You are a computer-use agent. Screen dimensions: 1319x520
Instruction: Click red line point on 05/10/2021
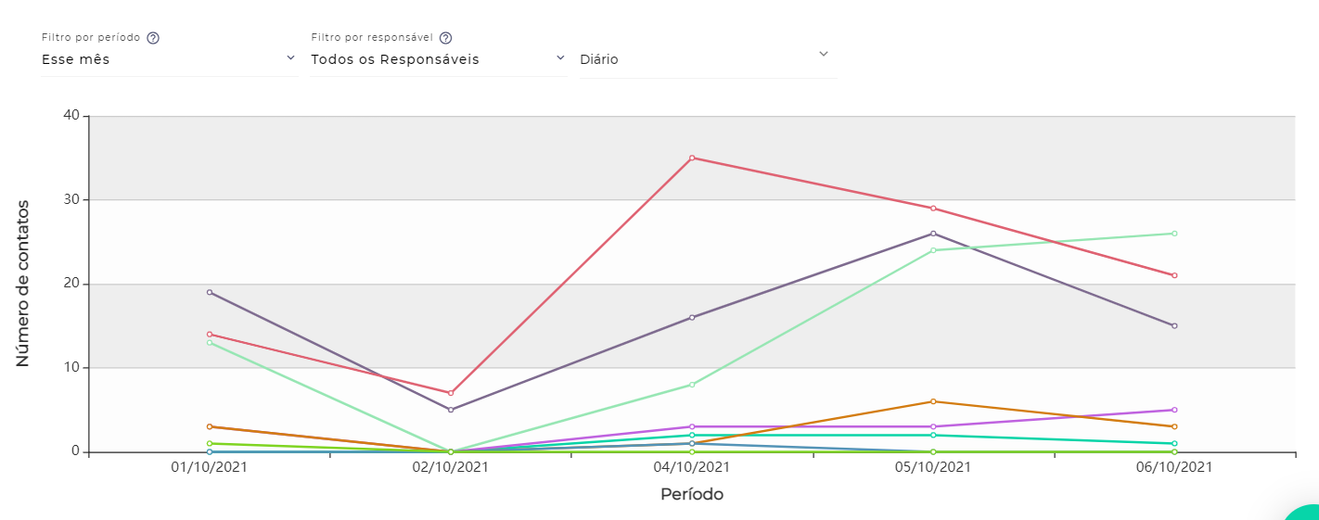point(933,209)
